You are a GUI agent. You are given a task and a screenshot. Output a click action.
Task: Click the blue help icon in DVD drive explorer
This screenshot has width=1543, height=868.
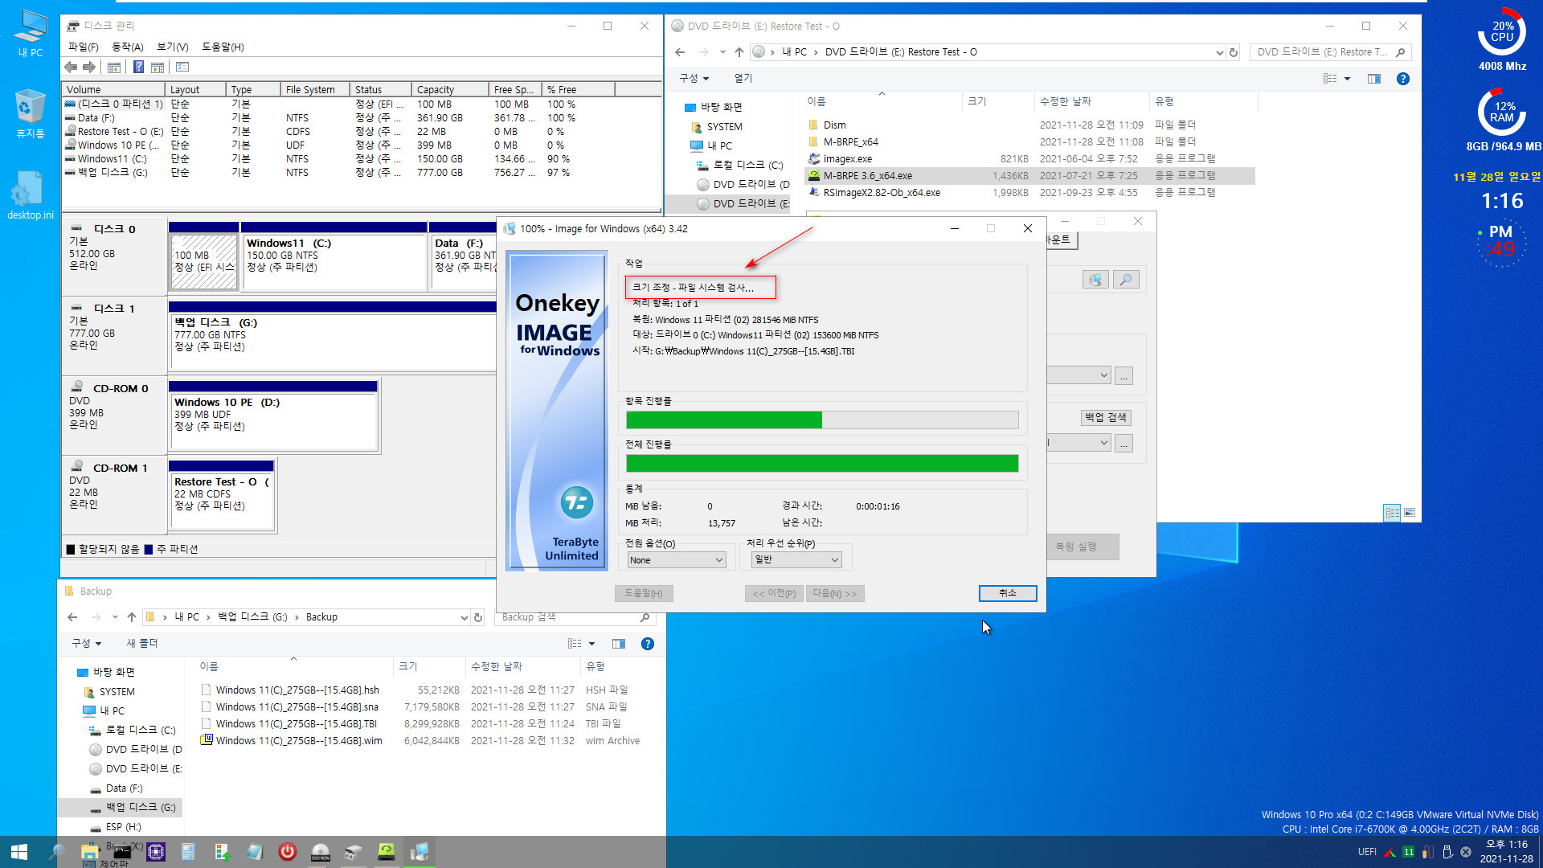pyautogui.click(x=1403, y=79)
